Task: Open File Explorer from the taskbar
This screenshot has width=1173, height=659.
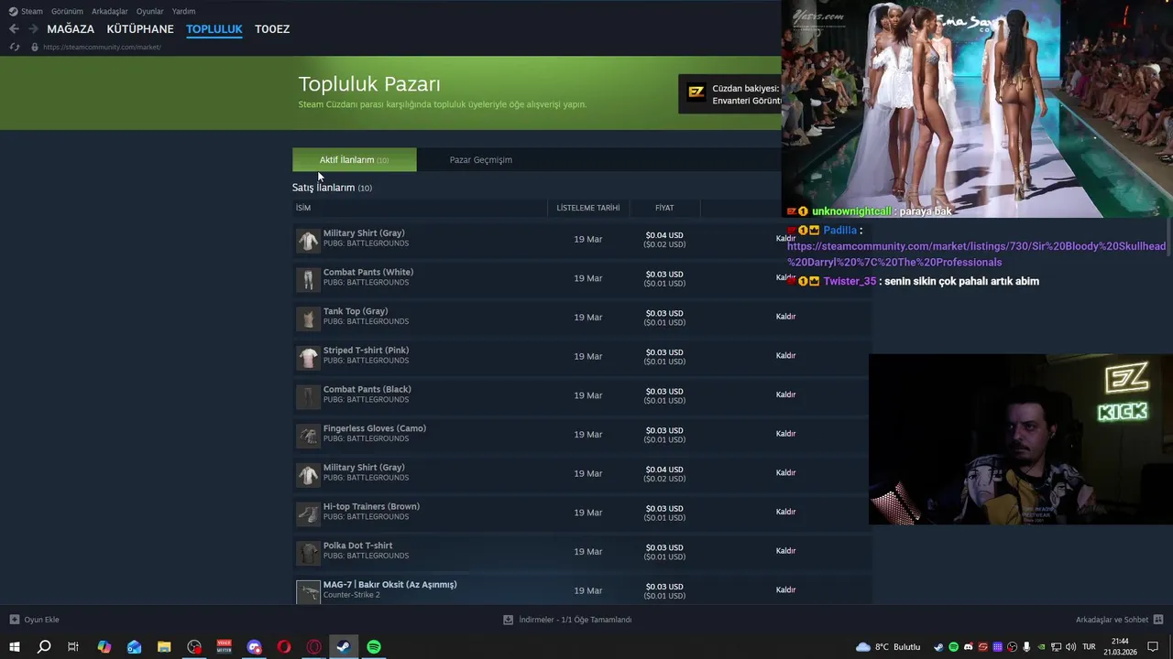Action: tap(164, 647)
